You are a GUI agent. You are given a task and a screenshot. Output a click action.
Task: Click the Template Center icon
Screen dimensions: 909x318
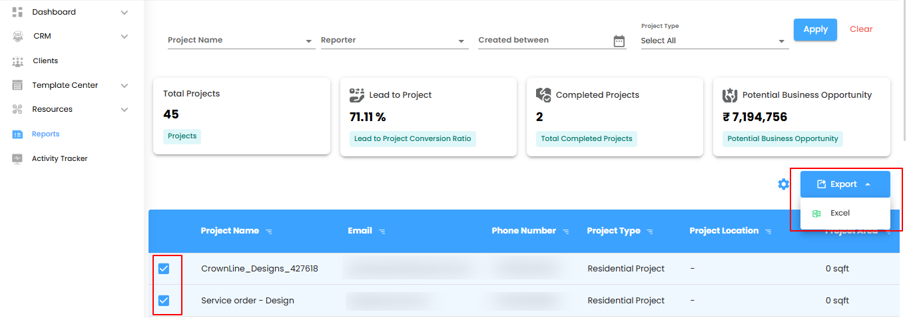17,85
